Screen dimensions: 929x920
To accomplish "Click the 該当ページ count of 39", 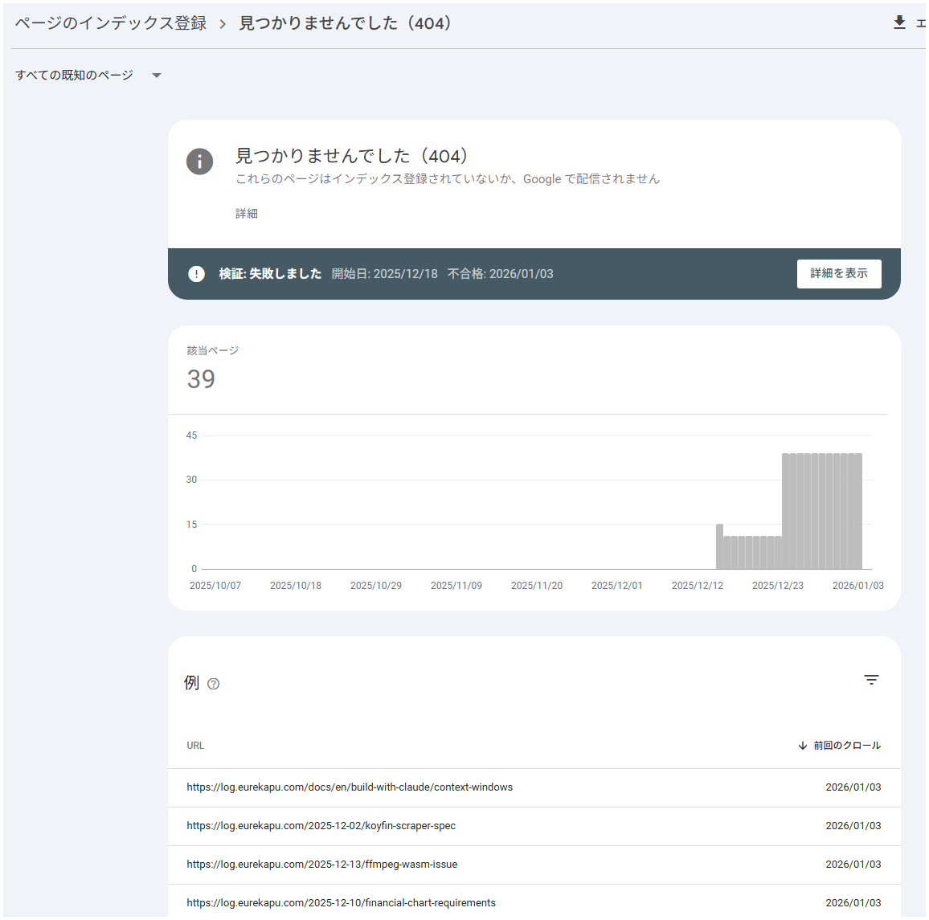I will (x=201, y=379).
